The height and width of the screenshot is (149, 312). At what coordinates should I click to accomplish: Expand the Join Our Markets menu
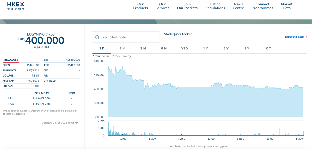[x=187, y=6]
